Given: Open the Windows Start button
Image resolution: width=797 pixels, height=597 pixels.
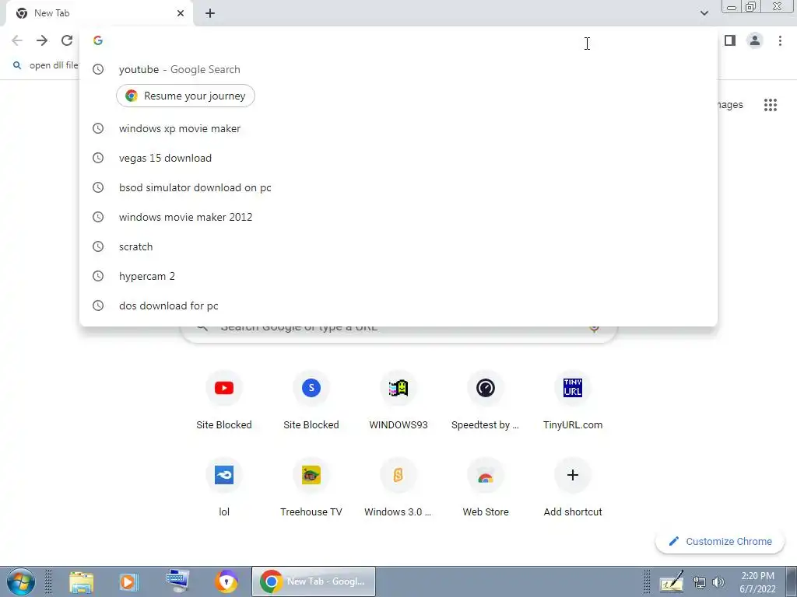Looking at the screenshot, I should pos(21,581).
